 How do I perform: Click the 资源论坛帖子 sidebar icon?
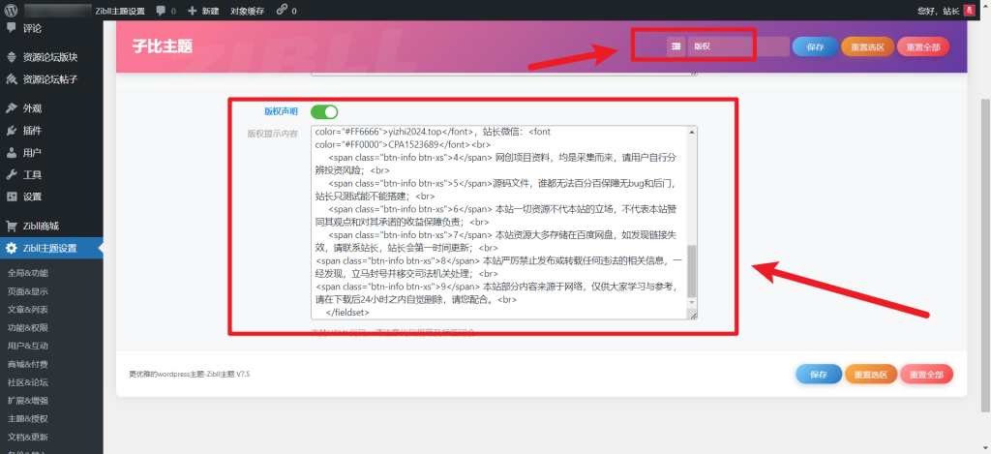[x=12, y=79]
